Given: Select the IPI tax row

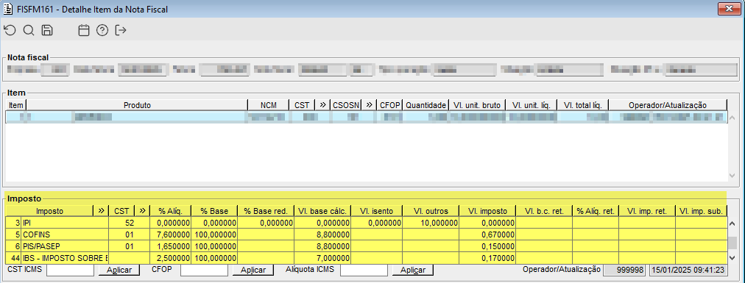Looking at the screenshot, I should [x=366, y=223].
